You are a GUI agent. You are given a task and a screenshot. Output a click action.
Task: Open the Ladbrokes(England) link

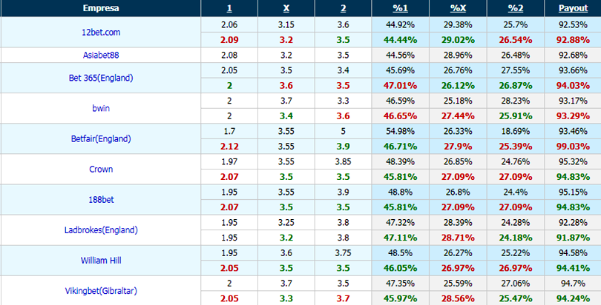coord(101,230)
